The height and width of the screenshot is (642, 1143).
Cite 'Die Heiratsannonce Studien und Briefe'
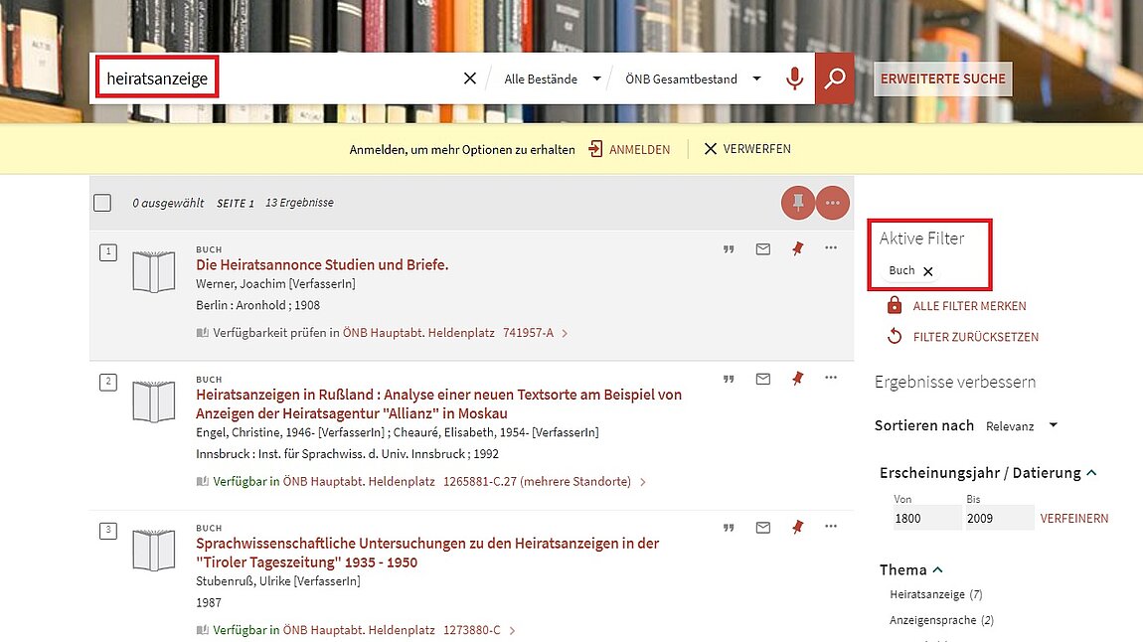729,249
